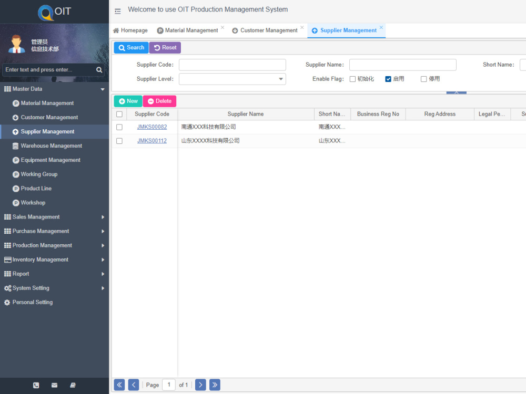Uncheck the 启用 Enable Flag checkbox
Image resolution: width=526 pixels, height=394 pixels.
pyautogui.click(x=388, y=78)
